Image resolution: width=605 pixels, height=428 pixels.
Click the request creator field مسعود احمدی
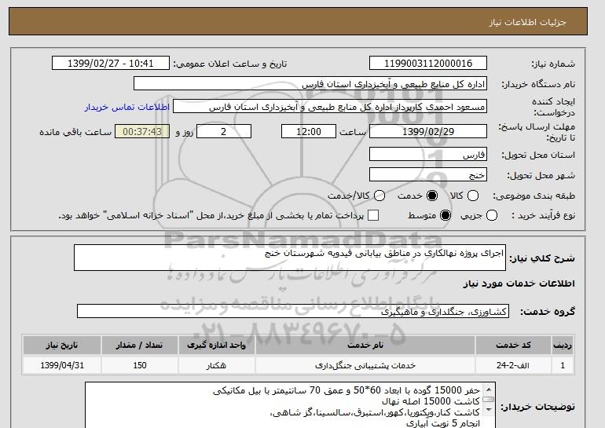pyautogui.click(x=330, y=107)
